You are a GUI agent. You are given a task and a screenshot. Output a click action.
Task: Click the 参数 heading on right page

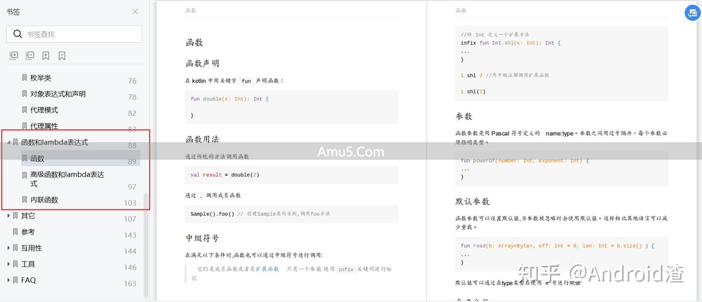(x=464, y=116)
